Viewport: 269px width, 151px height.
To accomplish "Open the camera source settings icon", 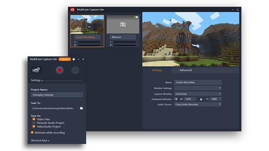I will point(36,70).
